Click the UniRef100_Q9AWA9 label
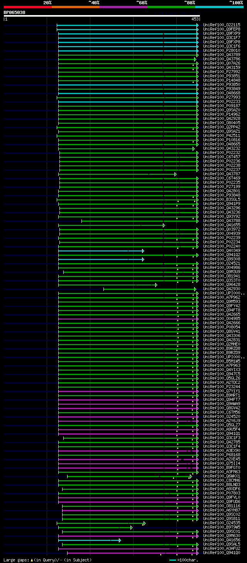Viewport: 247px width, 563px height. pos(222,404)
